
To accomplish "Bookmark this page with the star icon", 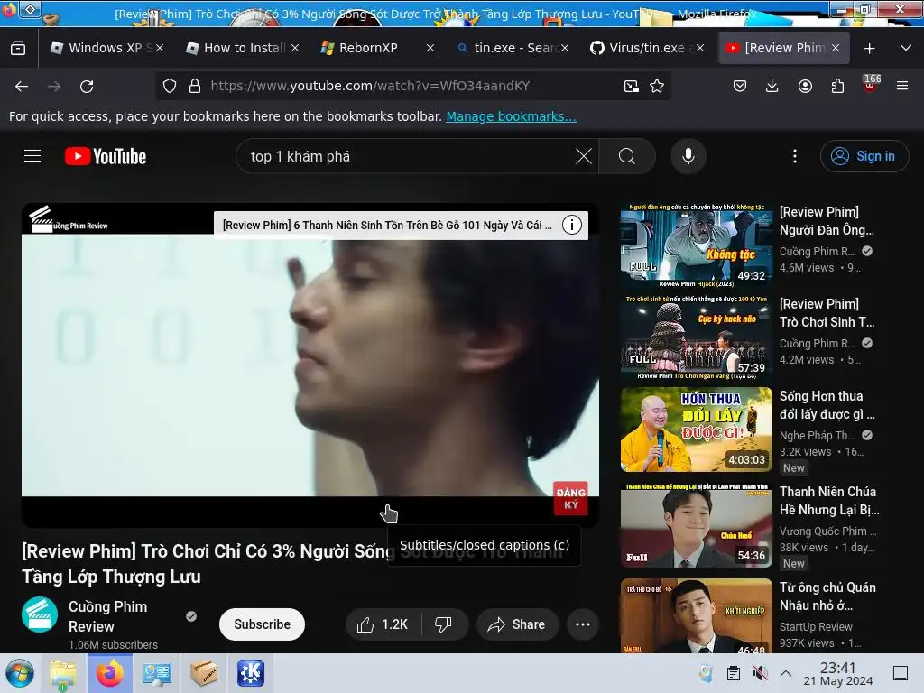I will 657,86.
